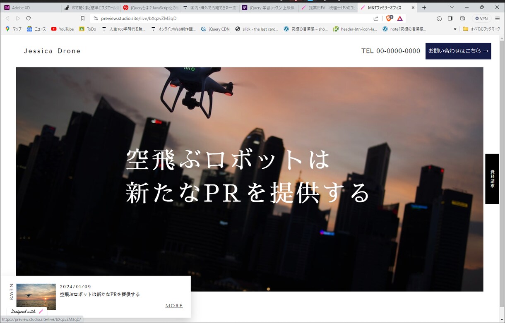This screenshot has width=505, height=323.
Task: Switch to the jQuery 学習レッスン tab
Action: coord(269,7)
